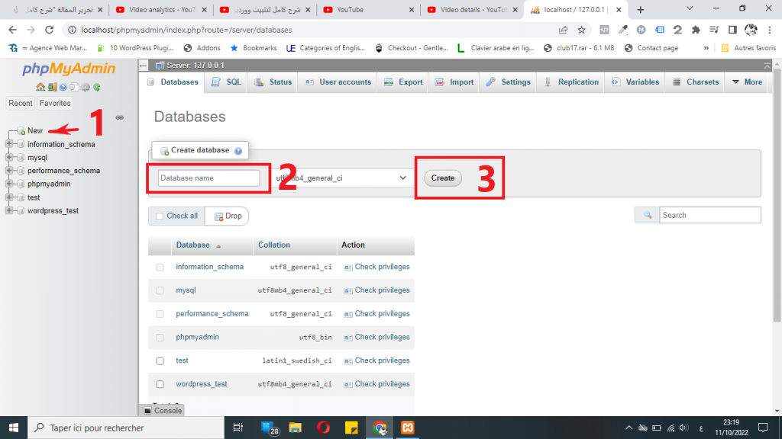782x439 pixels.
Task: Bookmark this page with star icon
Action: pyautogui.click(x=582, y=30)
